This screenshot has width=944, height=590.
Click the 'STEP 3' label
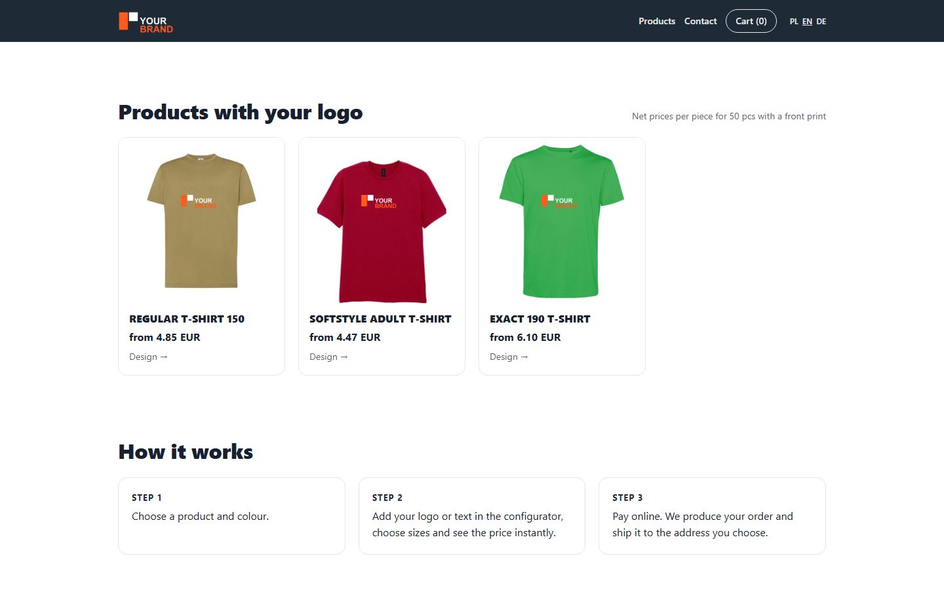[x=627, y=498]
